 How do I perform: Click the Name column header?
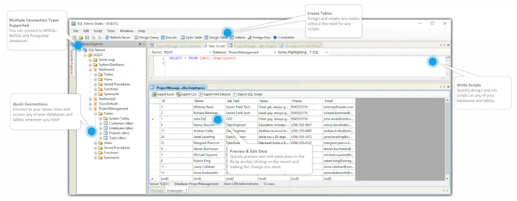tap(209, 100)
